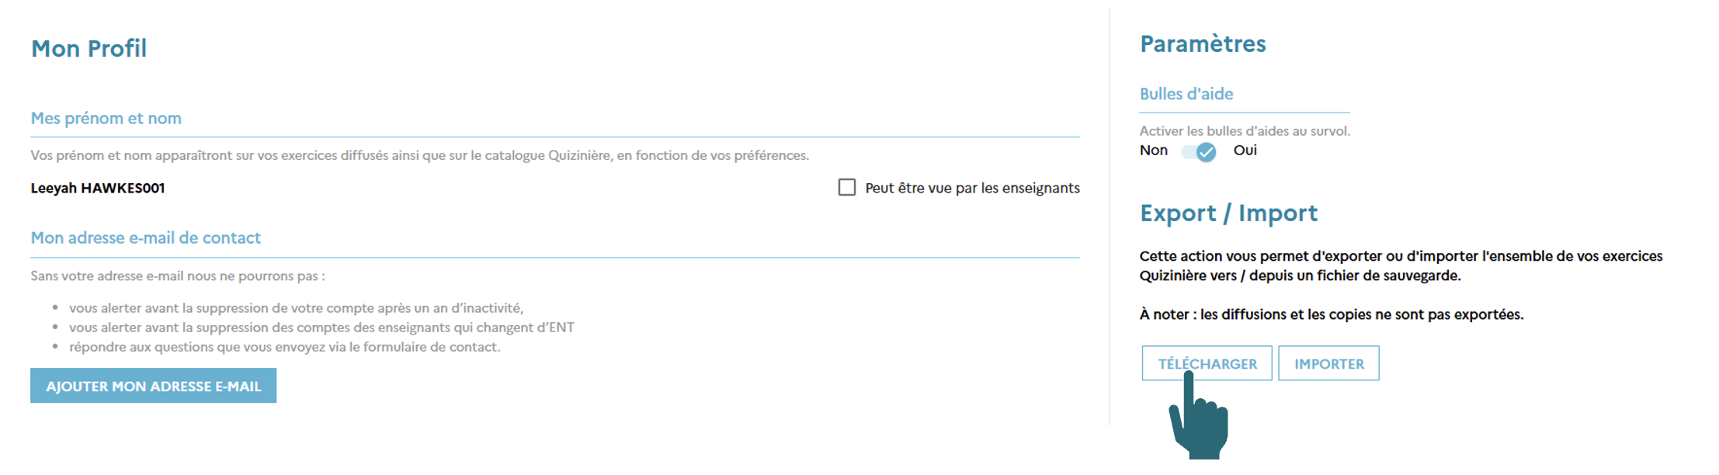The width and height of the screenshot is (1719, 475).
Task: Click the 'Non' toggle label
Action: [x=1153, y=151]
